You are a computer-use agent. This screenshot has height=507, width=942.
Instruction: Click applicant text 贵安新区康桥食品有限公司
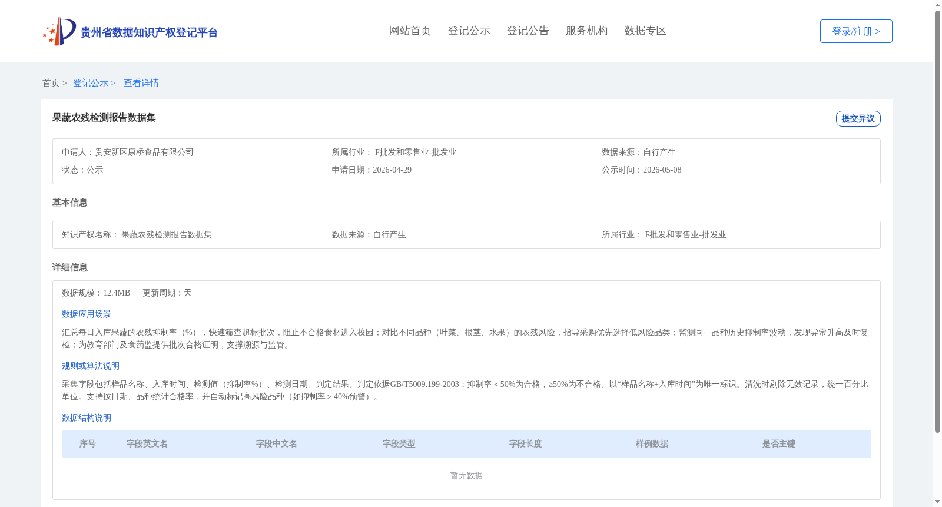144,152
